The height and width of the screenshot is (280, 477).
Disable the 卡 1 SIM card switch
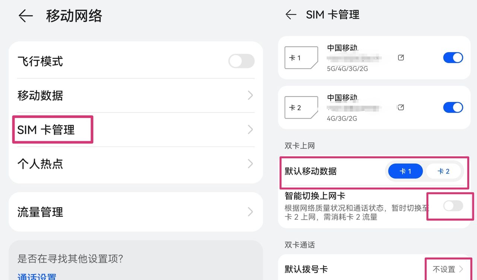coord(453,58)
